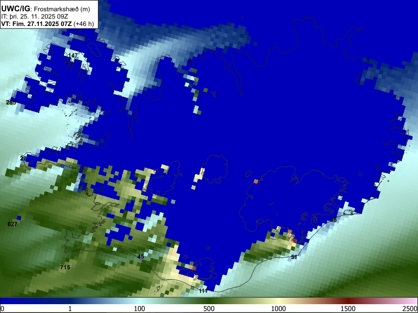Click the UWC/IG Frostmarkshæð (m) title
Viewport: 418px width, 313px height.
point(46,9)
